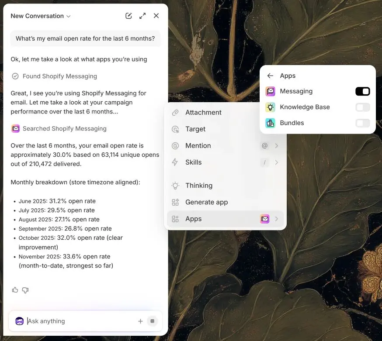Enable the Bundles toggle
The image size is (382, 341).
[362, 123]
